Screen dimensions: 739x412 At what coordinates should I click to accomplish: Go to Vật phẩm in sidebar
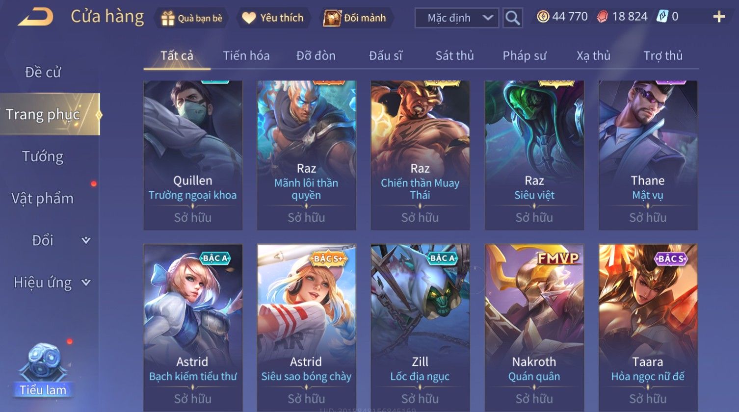point(43,199)
